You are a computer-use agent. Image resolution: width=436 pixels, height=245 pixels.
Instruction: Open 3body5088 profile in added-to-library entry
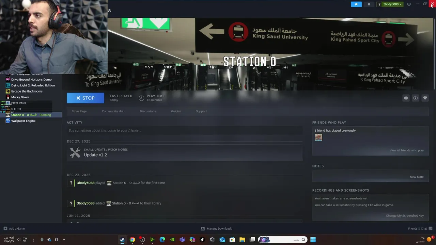(x=85, y=203)
